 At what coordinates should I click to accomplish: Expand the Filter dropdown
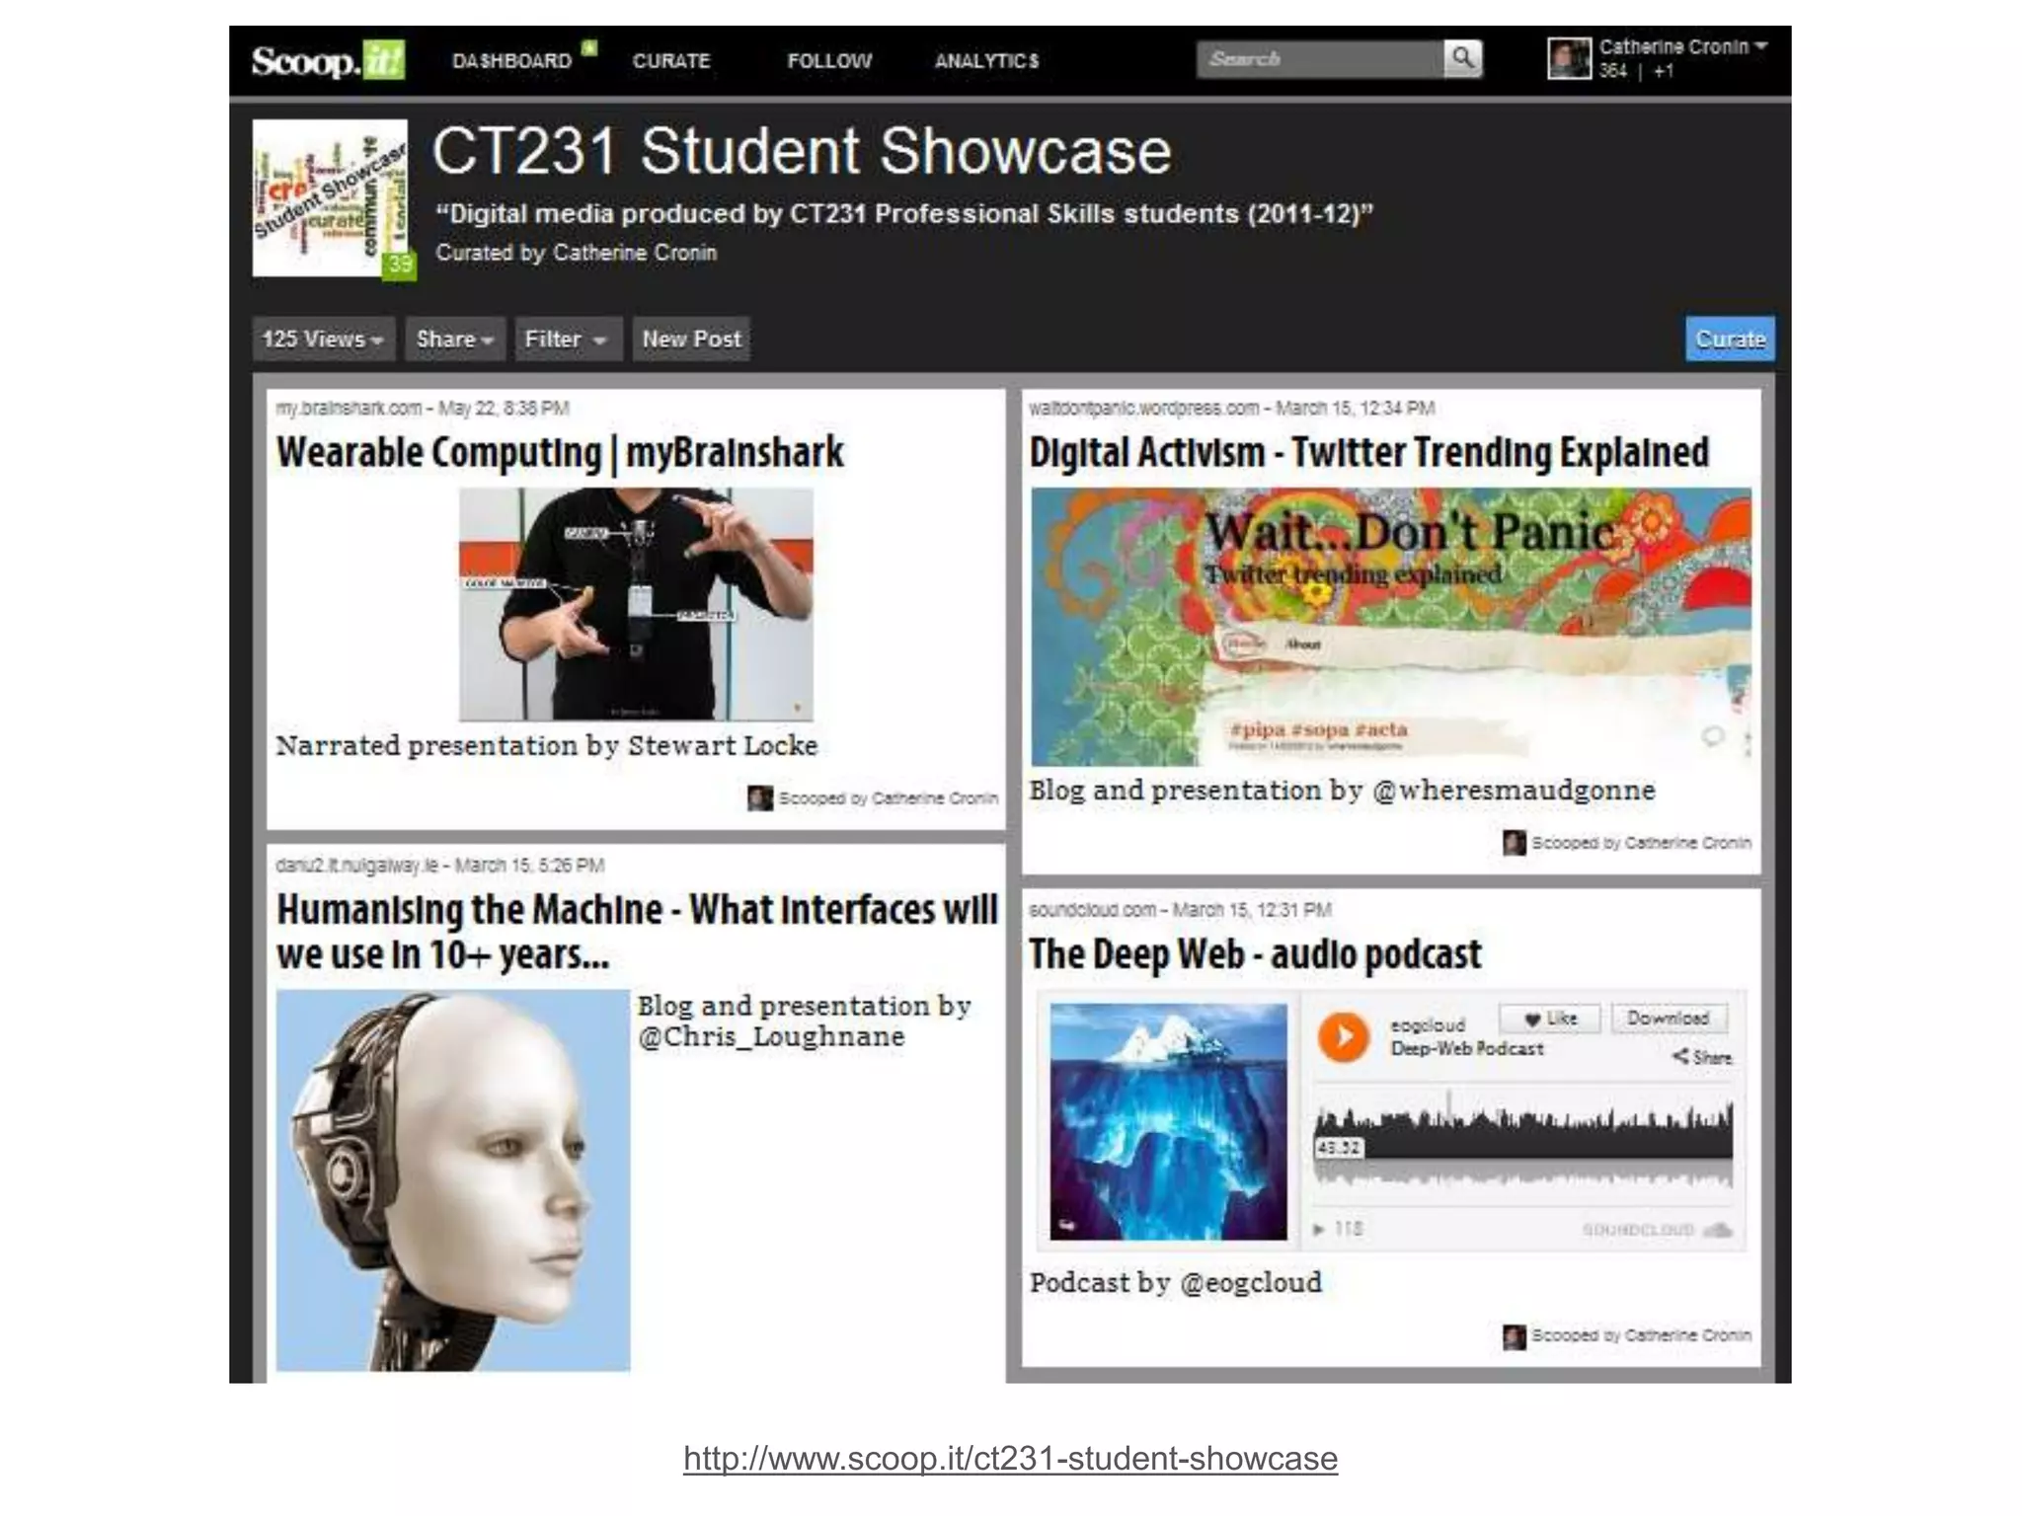point(567,339)
